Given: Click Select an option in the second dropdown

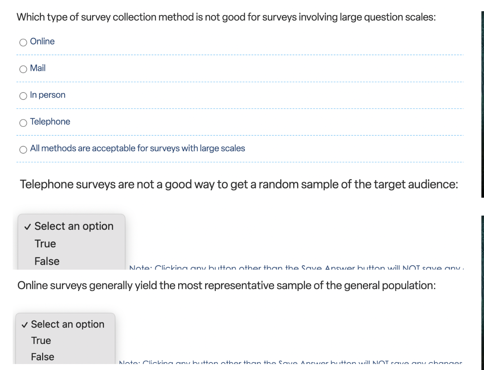Looking at the screenshot, I should pyautogui.click(x=68, y=324).
